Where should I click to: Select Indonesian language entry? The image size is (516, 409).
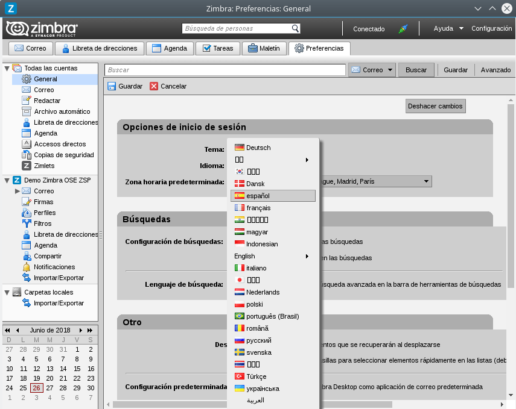coord(273,244)
